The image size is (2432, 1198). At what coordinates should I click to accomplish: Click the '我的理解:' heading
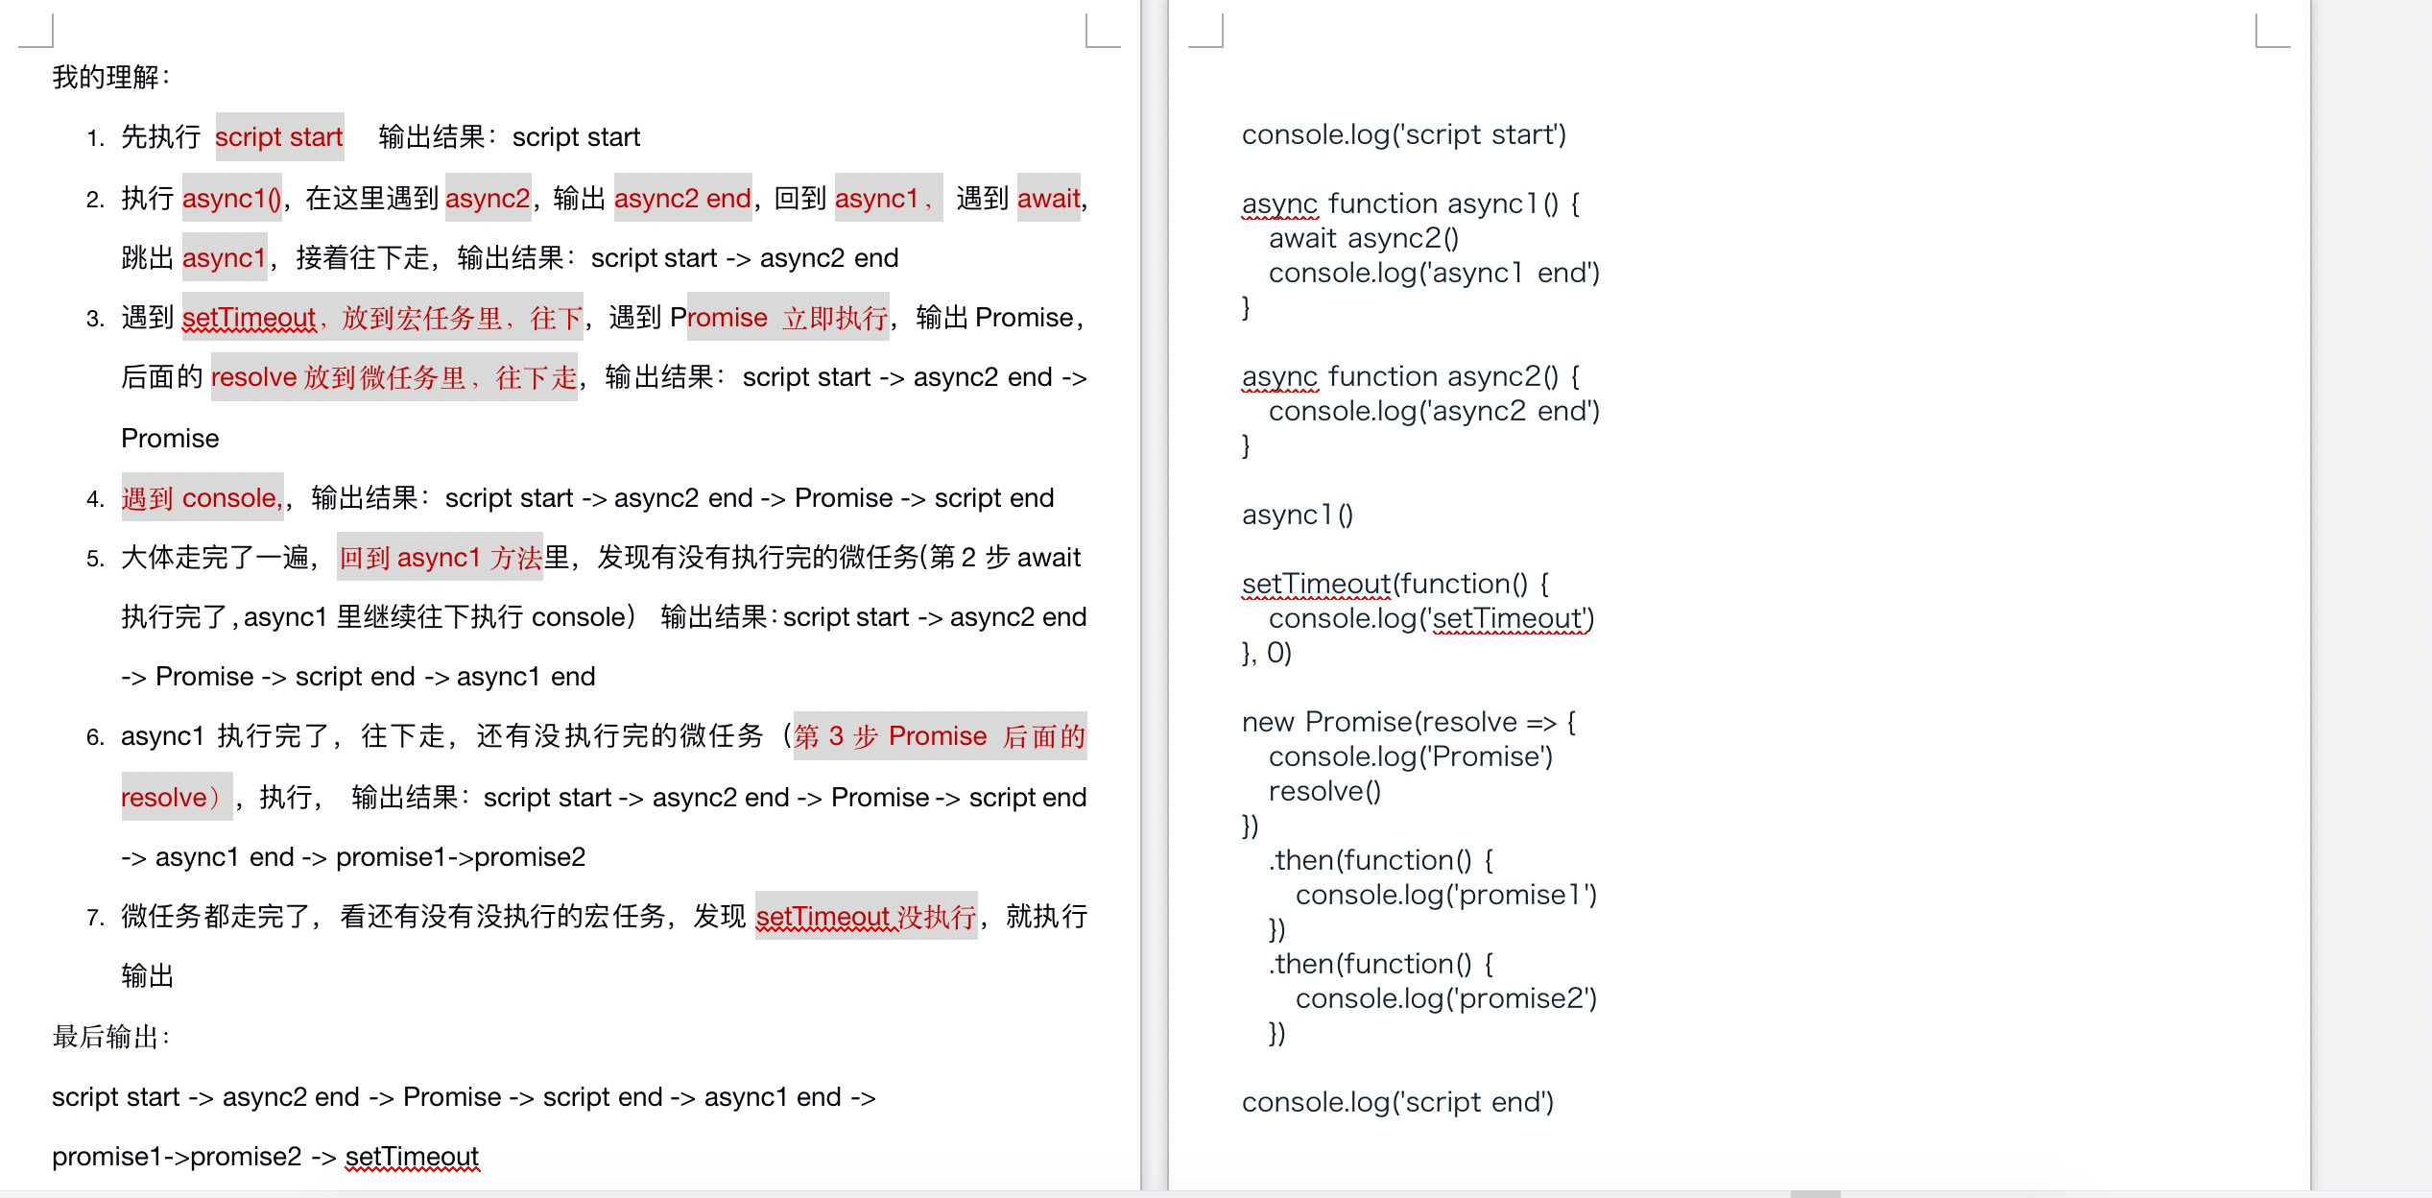[110, 77]
